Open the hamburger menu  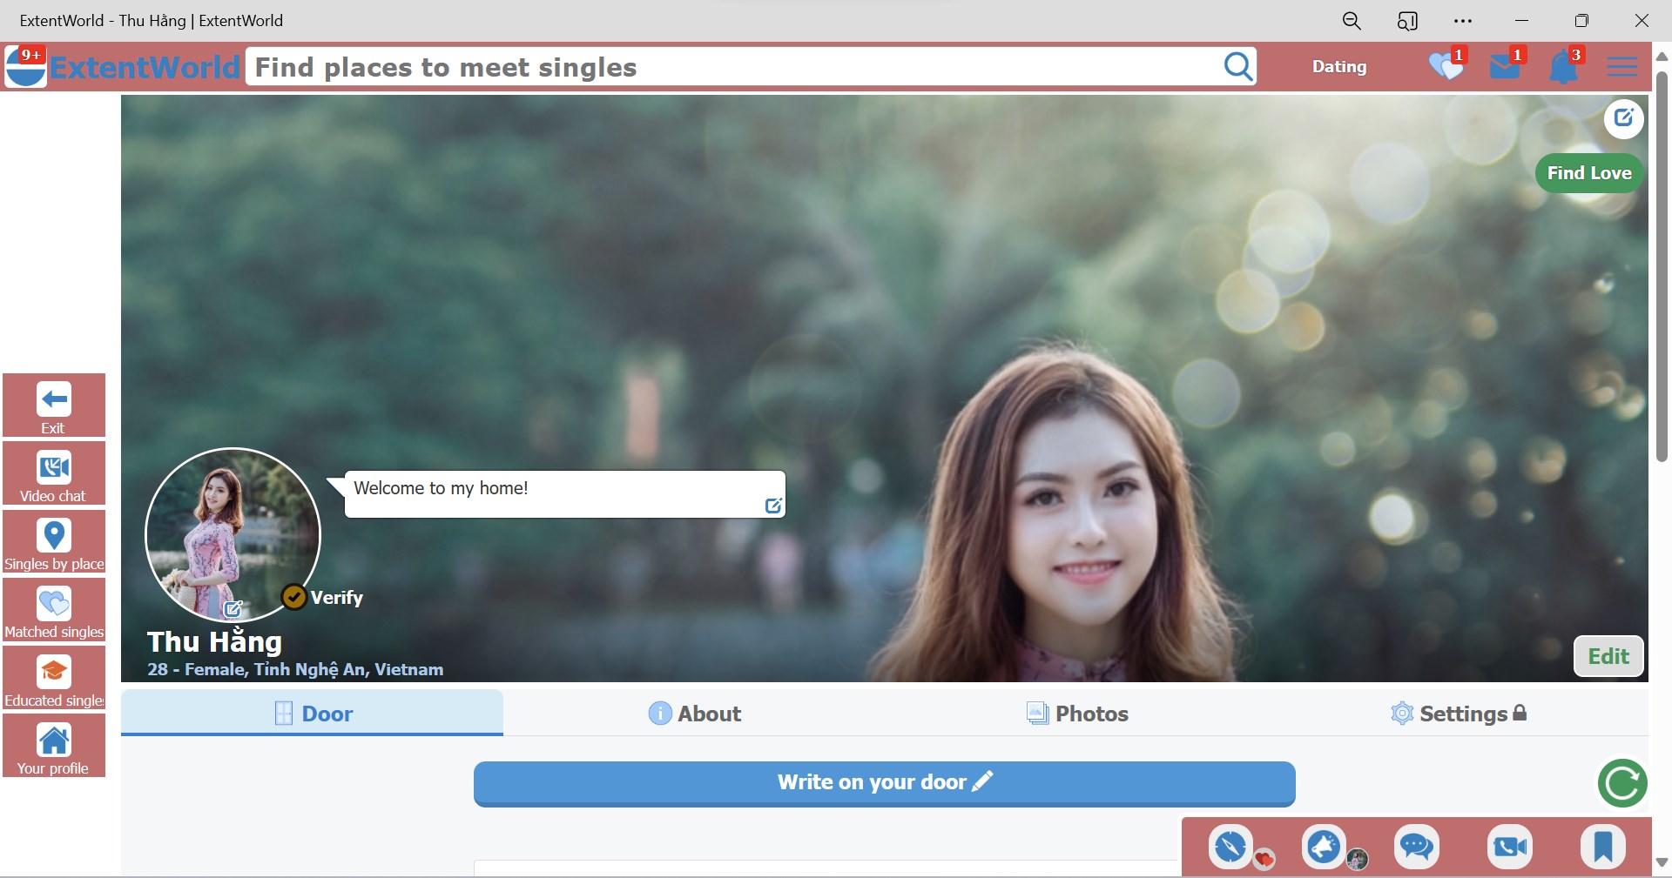click(1622, 67)
